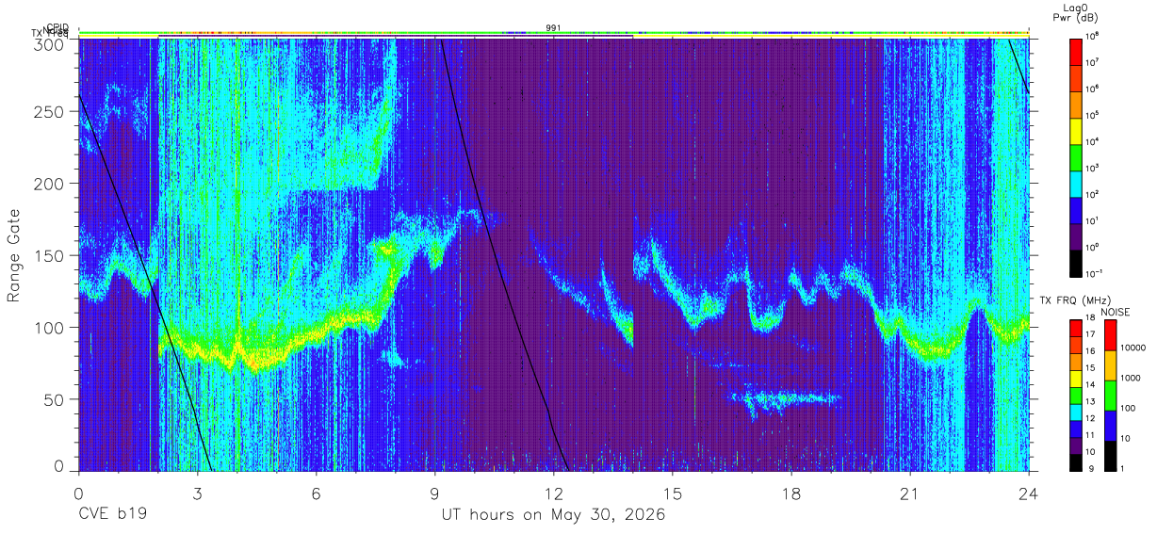
Task: Click the '10000' label on the NOISE colorbar
Action: pyautogui.click(x=1132, y=348)
